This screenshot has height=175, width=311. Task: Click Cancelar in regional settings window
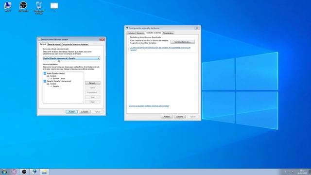(x=180, y=117)
